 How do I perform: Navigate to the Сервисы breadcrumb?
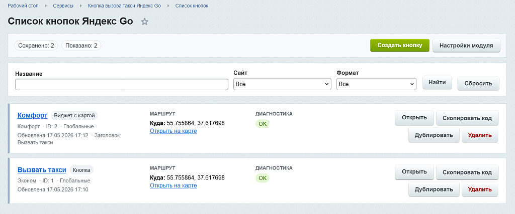tap(63, 6)
